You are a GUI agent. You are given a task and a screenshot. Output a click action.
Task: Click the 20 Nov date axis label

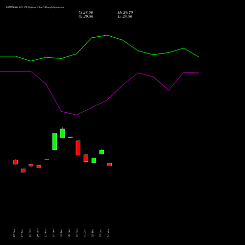pyautogui.click(x=38, y=233)
